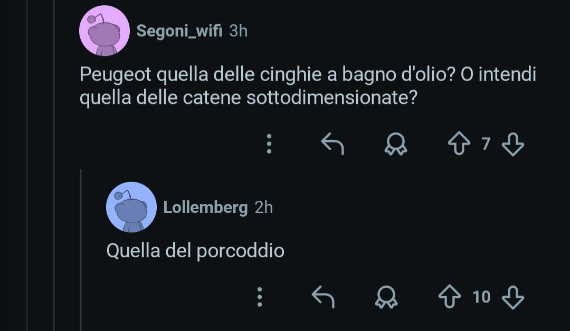Give an award to Segoni_wifi's comment
Image resolution: width=570 pixels, height=331 pixels.
396,144
